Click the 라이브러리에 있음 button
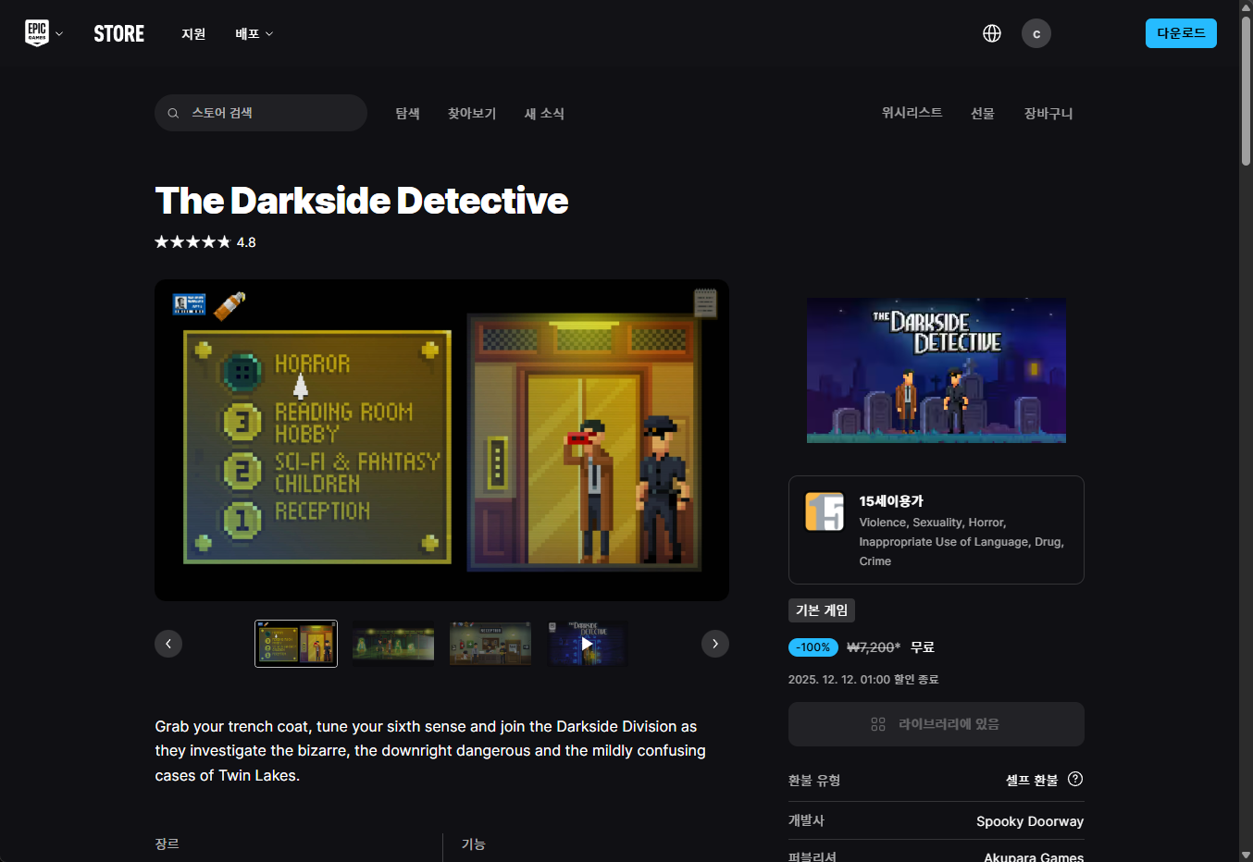Screen dimensions: 1253x862 [x=937, y=724]
